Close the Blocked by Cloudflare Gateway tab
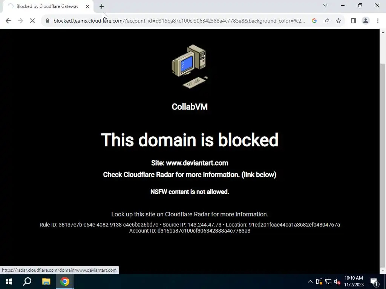 coord(87,6)
